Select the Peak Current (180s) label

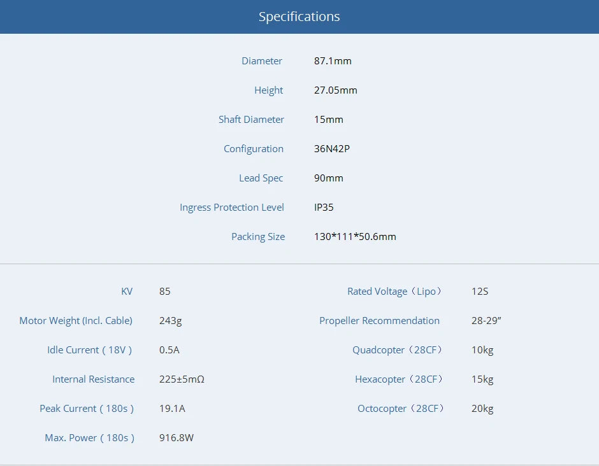click(x=87, y=408)
